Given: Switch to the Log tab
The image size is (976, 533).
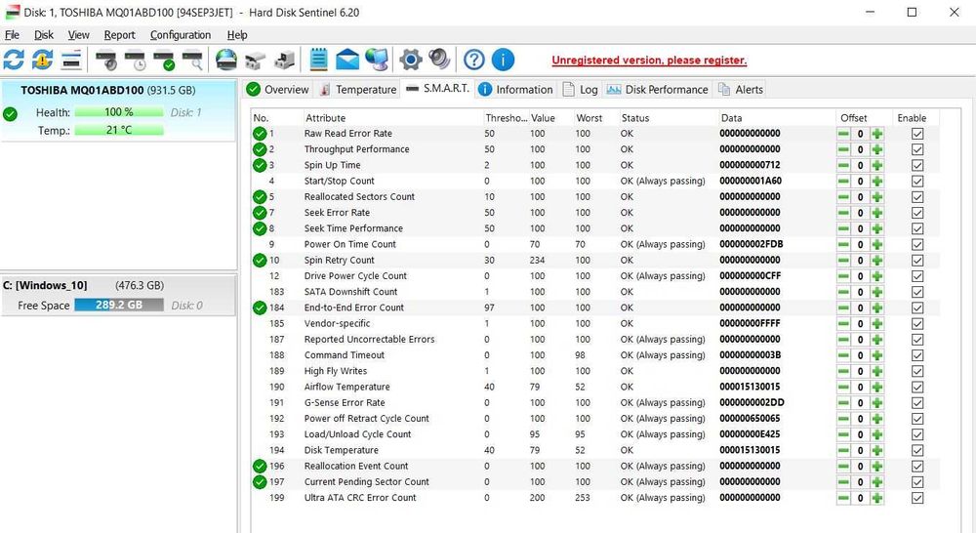Looking at the screenshot, I should pyautogui.click(x=580, y=89).
